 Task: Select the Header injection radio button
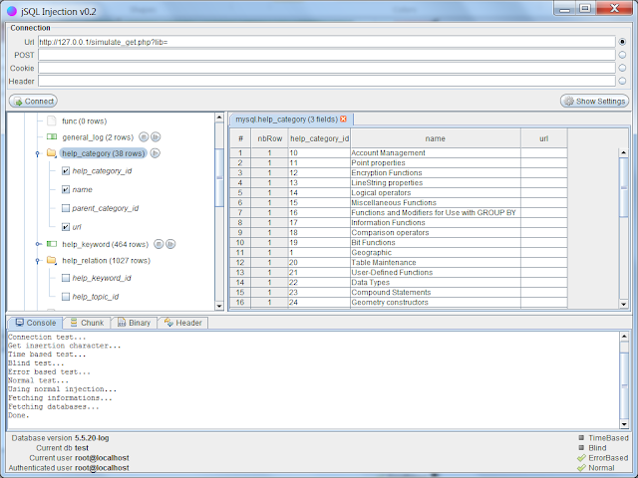(622, 81)
